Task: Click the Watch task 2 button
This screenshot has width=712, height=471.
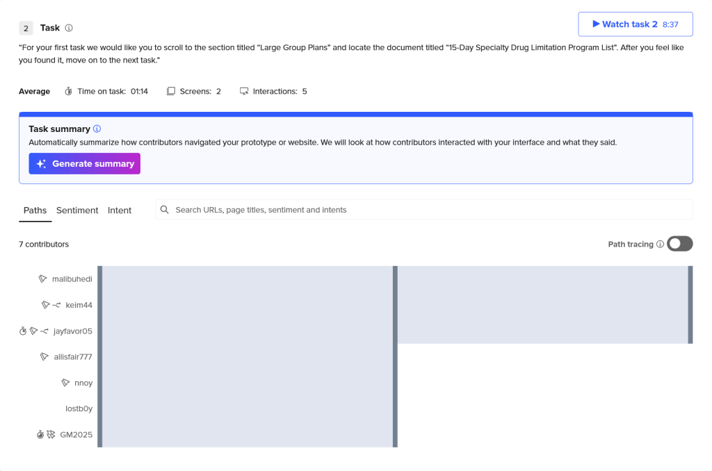Action: (x=635, y=24)
